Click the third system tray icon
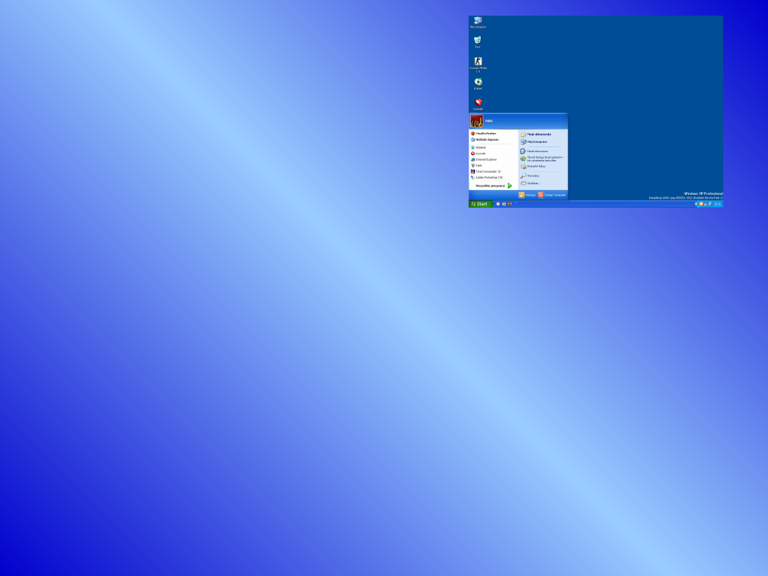The image size is (768, 576). (705, 204)
